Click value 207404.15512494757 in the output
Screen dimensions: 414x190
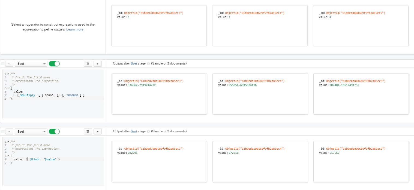pyautogui.click(x=344, y=85)
